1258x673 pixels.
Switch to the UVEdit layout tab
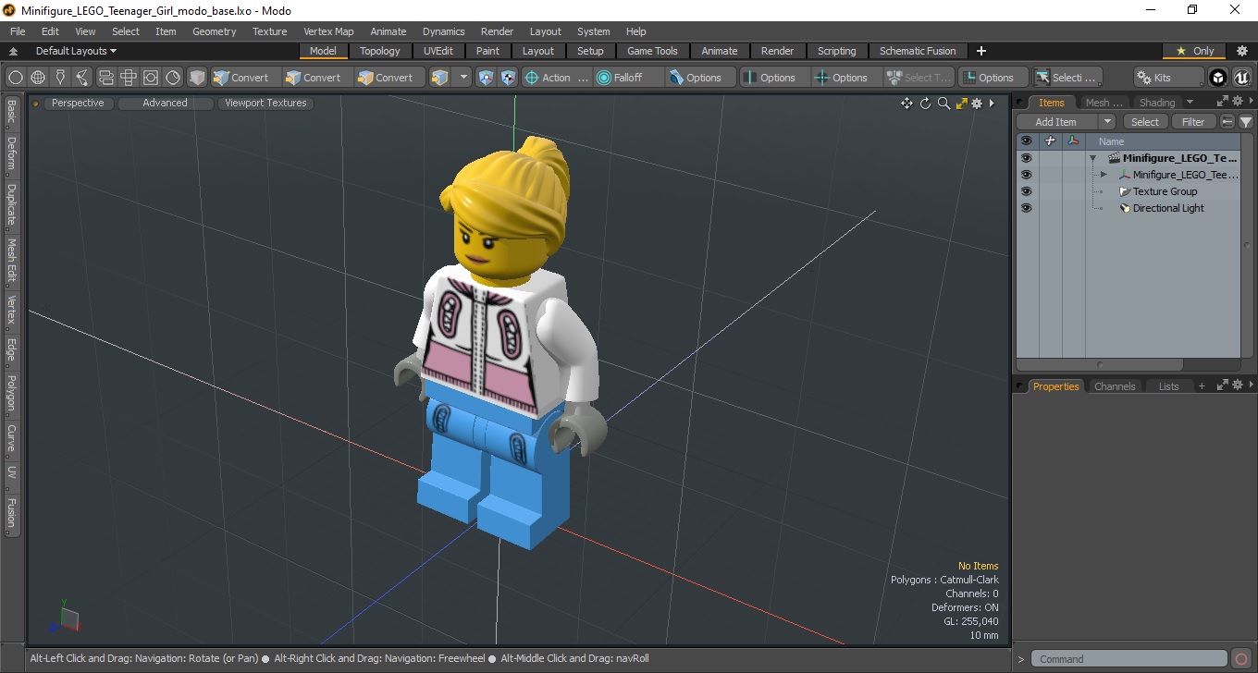click(438, 51)
